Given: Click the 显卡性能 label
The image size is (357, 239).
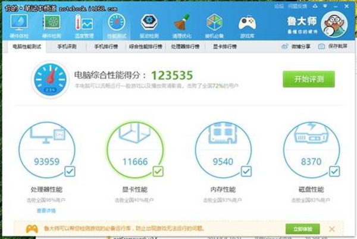Looking at the screenshot, I should pyautogui.click(x=135, y=189).
